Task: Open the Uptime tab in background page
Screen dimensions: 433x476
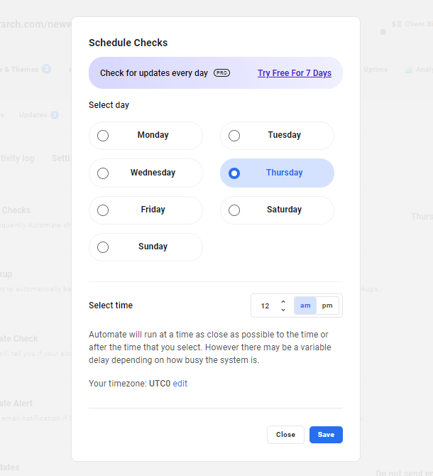Action: [x=376, y=70]
